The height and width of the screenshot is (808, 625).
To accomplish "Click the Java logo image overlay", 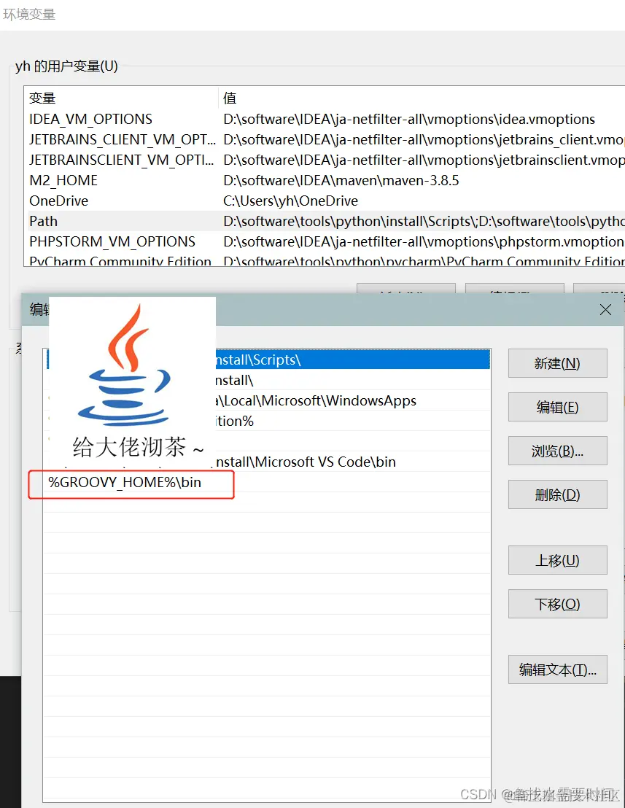I will click(x=133, y=382).
